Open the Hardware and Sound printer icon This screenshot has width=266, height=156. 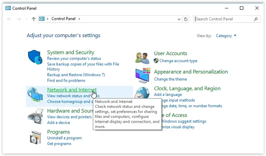coord(35,116)
